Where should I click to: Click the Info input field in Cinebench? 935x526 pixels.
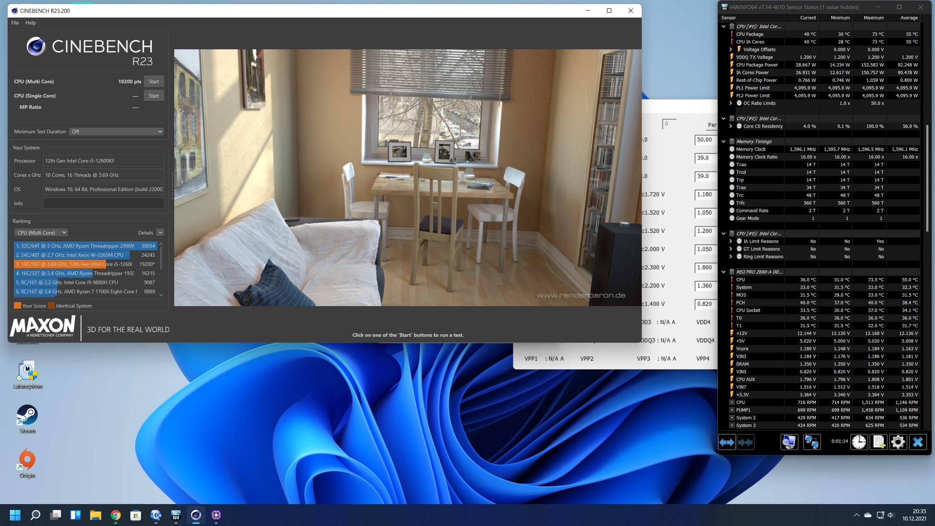click(x=104, y=203)
